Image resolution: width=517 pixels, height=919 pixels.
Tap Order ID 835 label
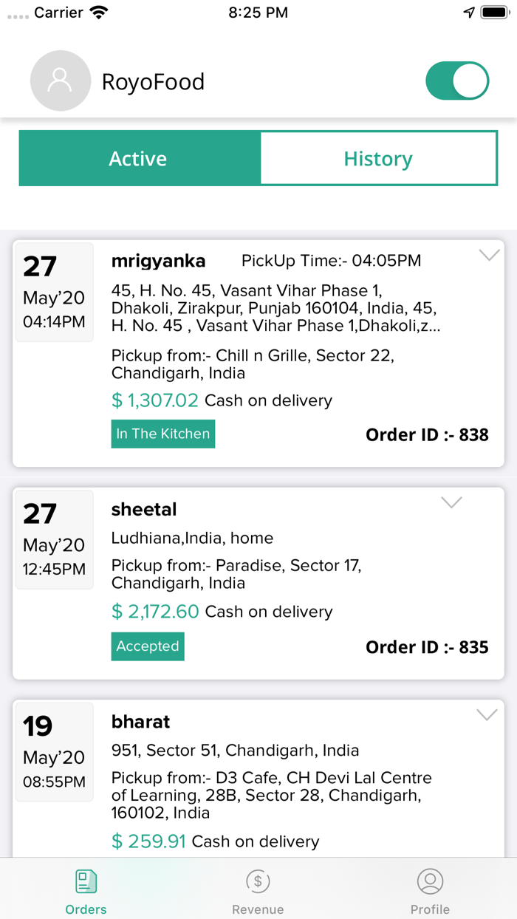click(427, 647)
